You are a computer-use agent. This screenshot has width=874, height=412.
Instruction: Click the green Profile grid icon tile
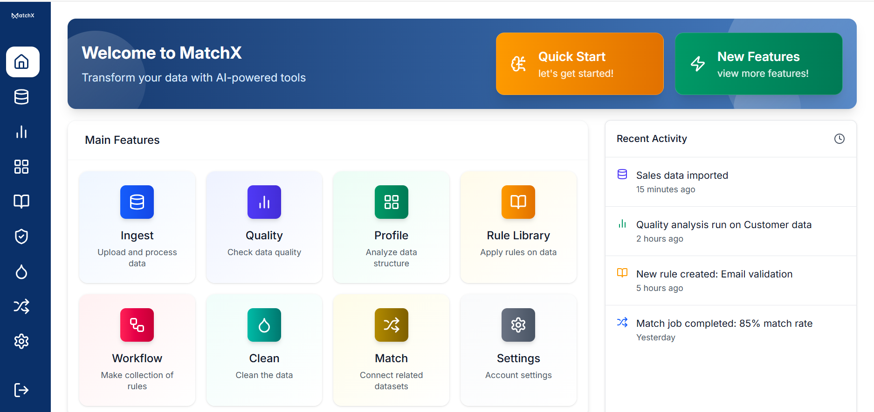pos(392,202)
